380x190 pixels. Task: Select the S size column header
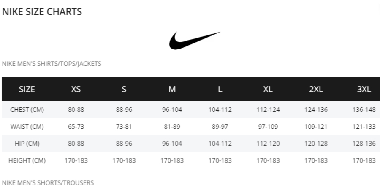(124, 89)
